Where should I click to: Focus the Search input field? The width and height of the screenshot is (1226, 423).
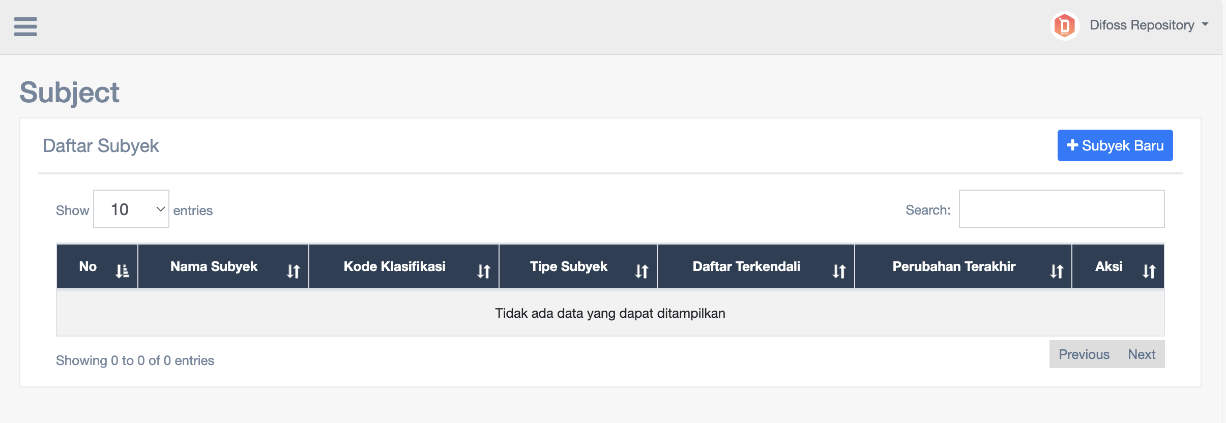pos(1061,209)
